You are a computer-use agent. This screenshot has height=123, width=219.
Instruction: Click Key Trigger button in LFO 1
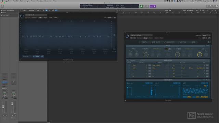click(x=204, y=97)
